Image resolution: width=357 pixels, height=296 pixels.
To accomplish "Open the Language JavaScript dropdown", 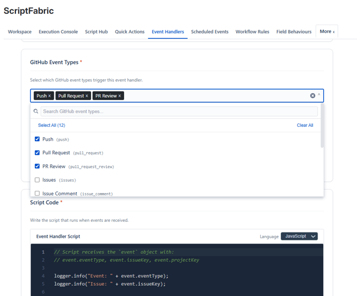I will 299,236.
